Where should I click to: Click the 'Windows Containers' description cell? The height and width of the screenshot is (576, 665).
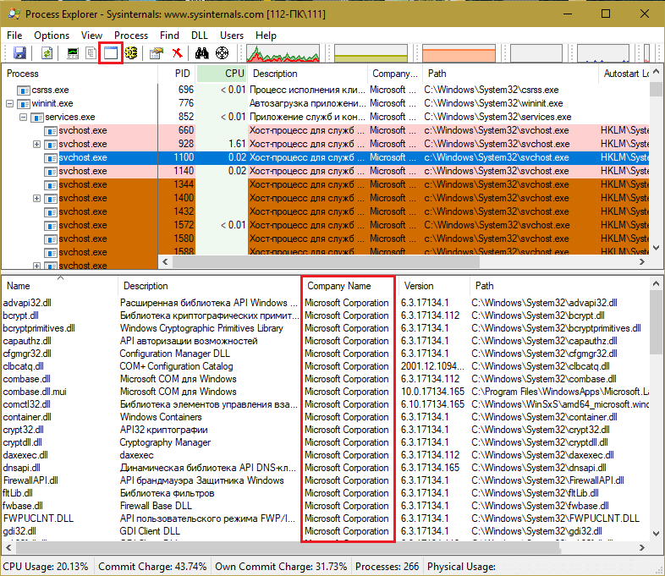[161, 417]
